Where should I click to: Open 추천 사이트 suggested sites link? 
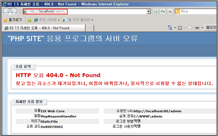point(45,20)
